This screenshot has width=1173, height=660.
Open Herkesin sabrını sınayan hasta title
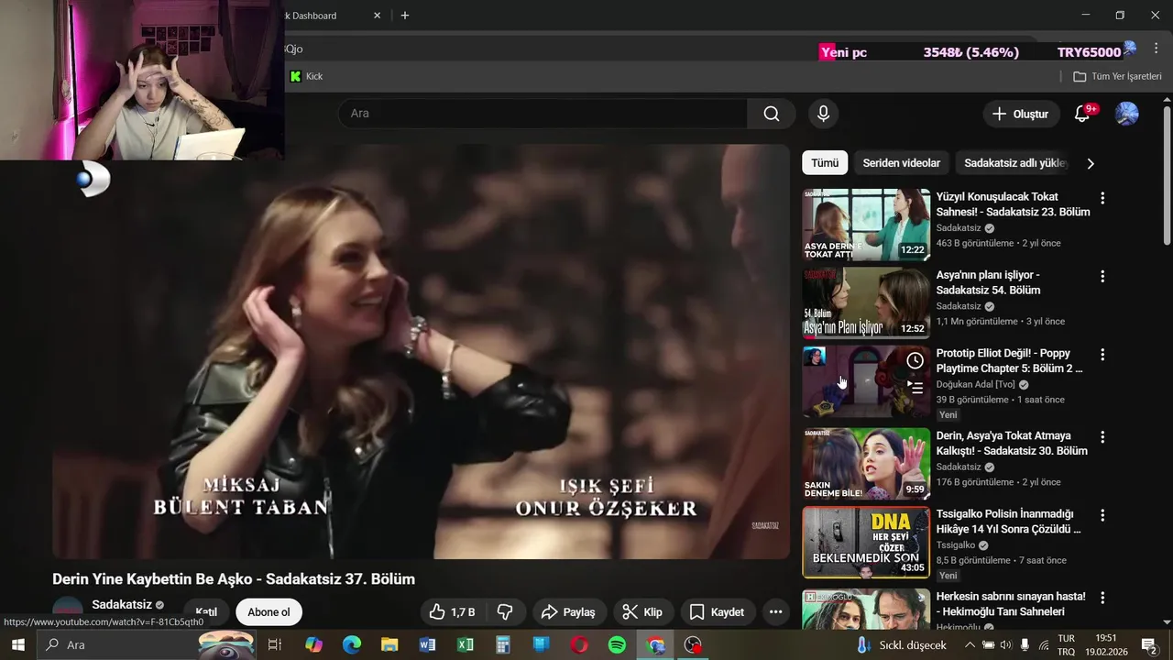[x=1011, y=604]
